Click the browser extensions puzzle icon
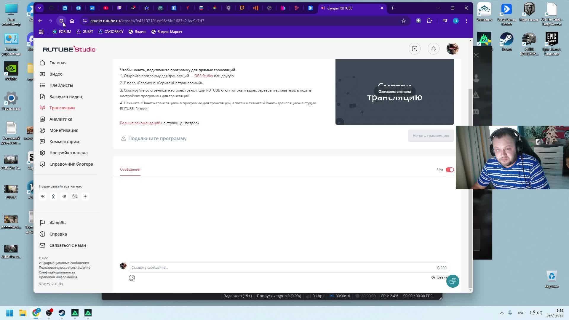This screenshot has width=569, height=320. [x=429, y=21]
